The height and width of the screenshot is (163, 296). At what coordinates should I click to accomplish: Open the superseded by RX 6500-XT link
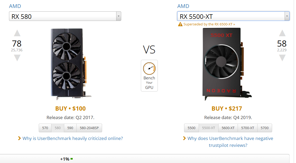209,24
